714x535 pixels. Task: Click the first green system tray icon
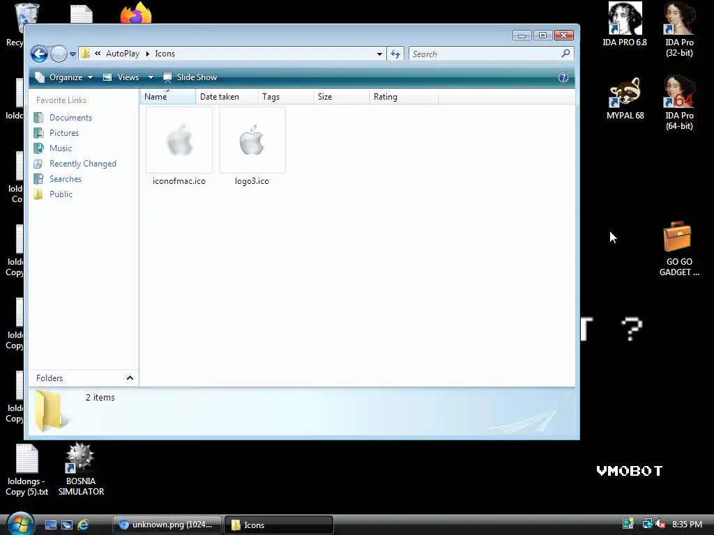tap(628, 524)
